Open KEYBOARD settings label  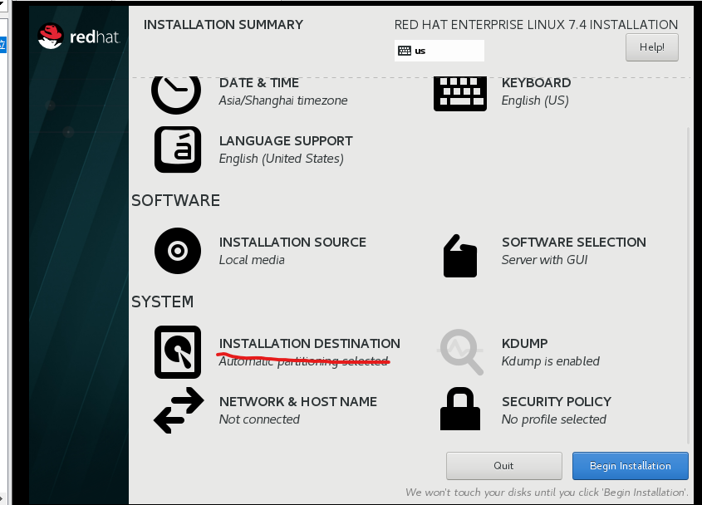click(x=536, y=83)
